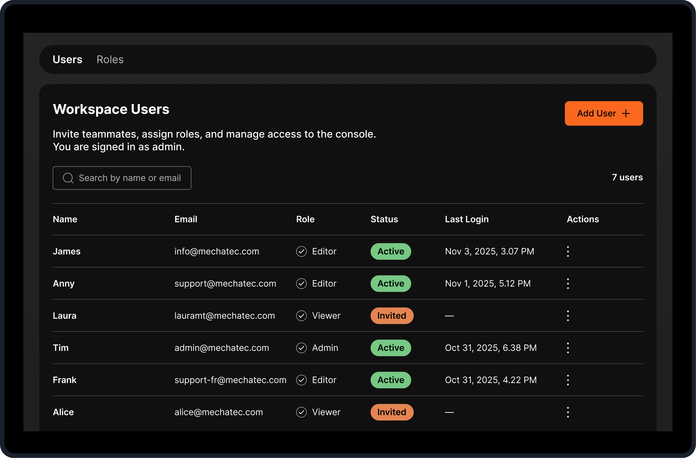
Task: Click Laura's Viewer role check icon
Action: tap(301, 316)
